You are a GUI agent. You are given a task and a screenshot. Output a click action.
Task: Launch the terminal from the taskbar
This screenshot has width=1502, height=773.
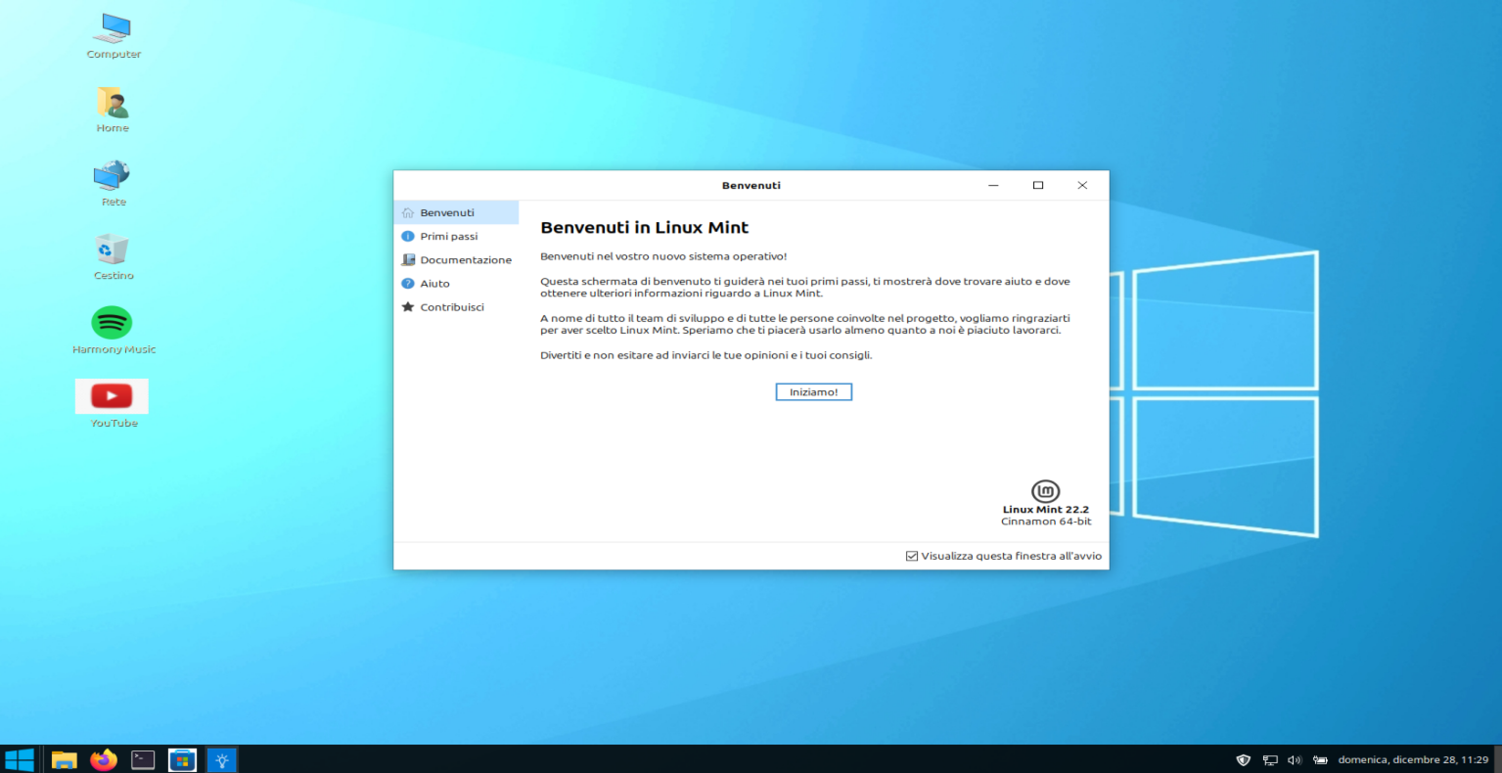tap(143, 760)
